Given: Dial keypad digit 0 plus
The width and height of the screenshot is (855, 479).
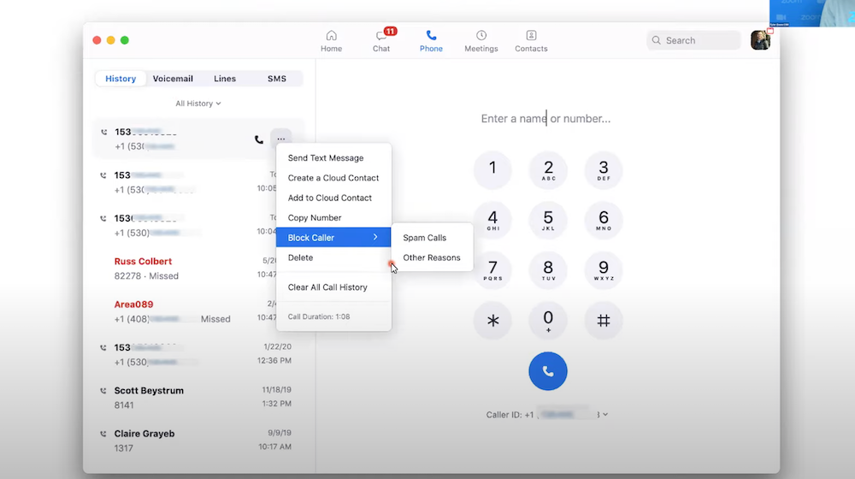Looking at the screenshot, I should click(548, 320).
